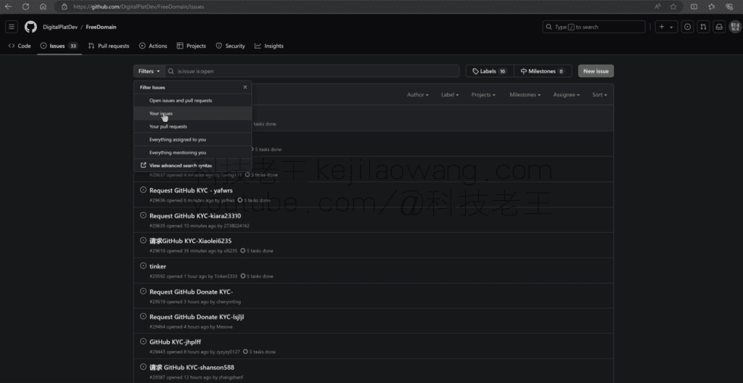Screen dimensions: 743x383
Task: Select Your issues filter
Action: tap(192, 114)
